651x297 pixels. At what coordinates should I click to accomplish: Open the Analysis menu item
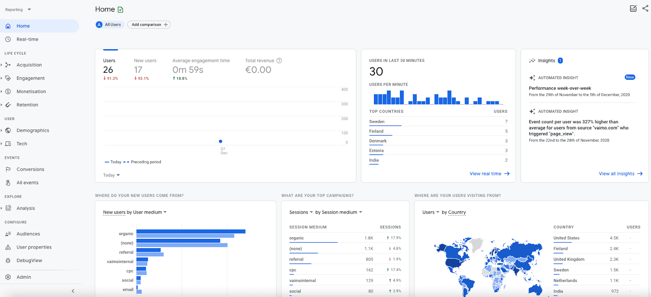[x=26, y=208]
